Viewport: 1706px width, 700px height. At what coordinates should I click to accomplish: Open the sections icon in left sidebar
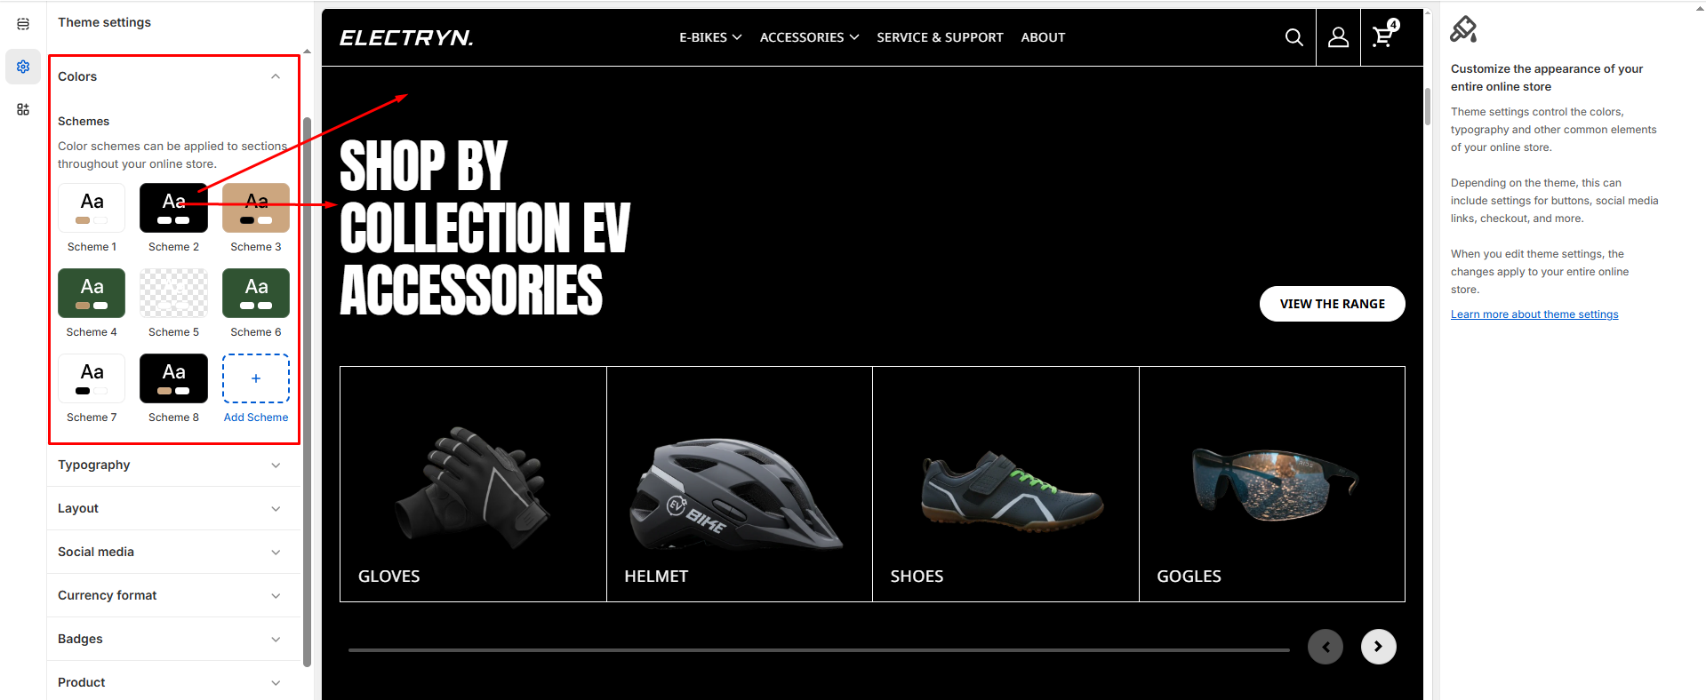pos(23,24)
